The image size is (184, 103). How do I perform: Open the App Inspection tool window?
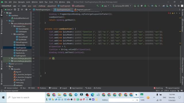tap(76, 88)
